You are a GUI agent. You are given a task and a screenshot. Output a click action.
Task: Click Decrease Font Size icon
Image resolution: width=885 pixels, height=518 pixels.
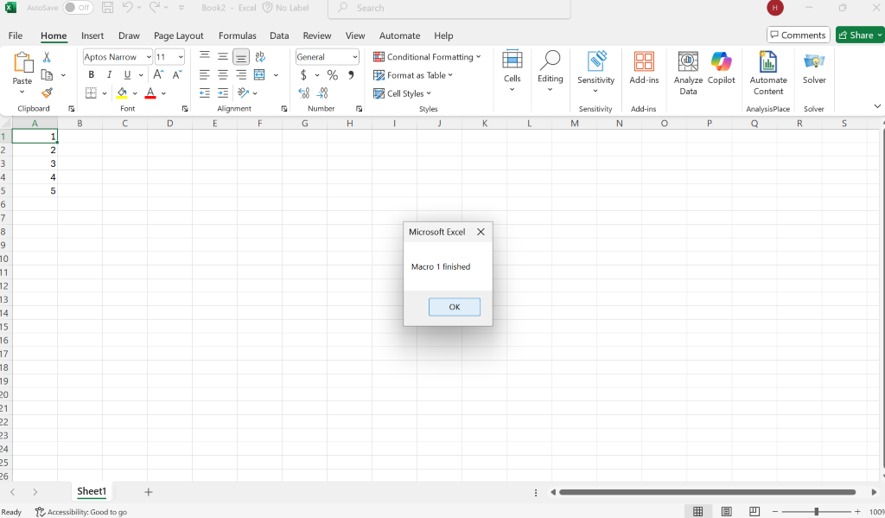click(177, 74)
